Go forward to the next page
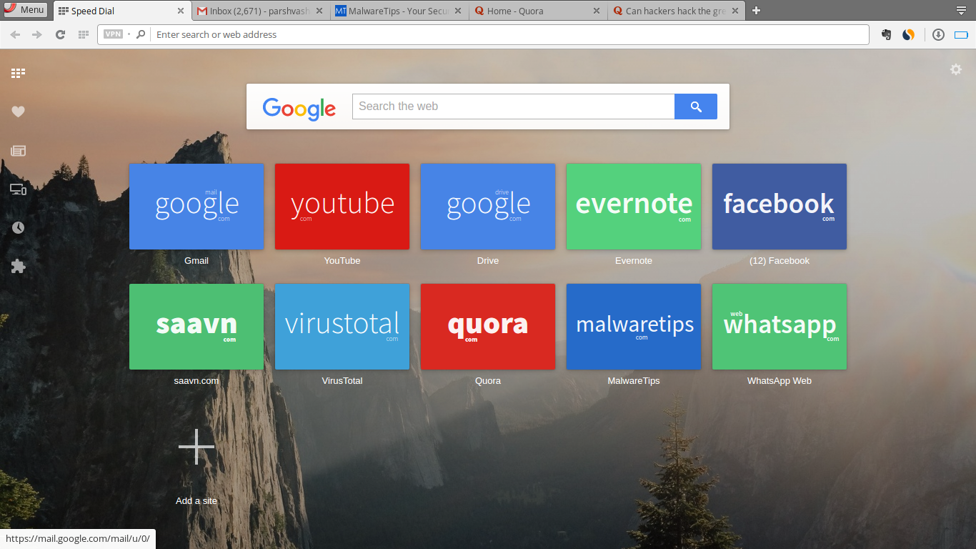 37,34
